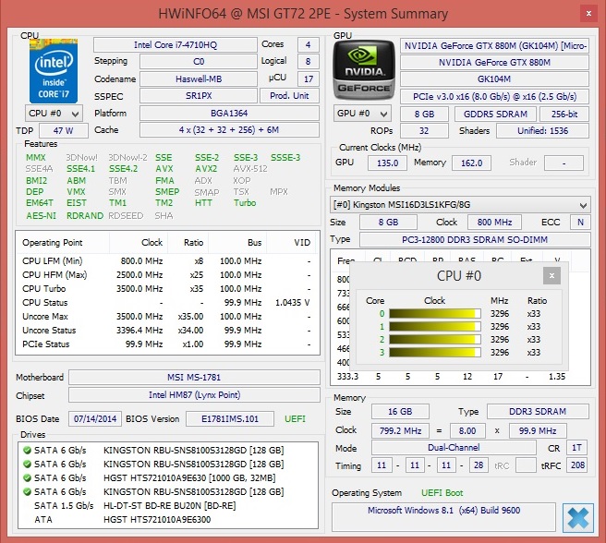Screen dimensions: 606x543
Task: Select the Uncore Status row
Action: coord(168,331)
